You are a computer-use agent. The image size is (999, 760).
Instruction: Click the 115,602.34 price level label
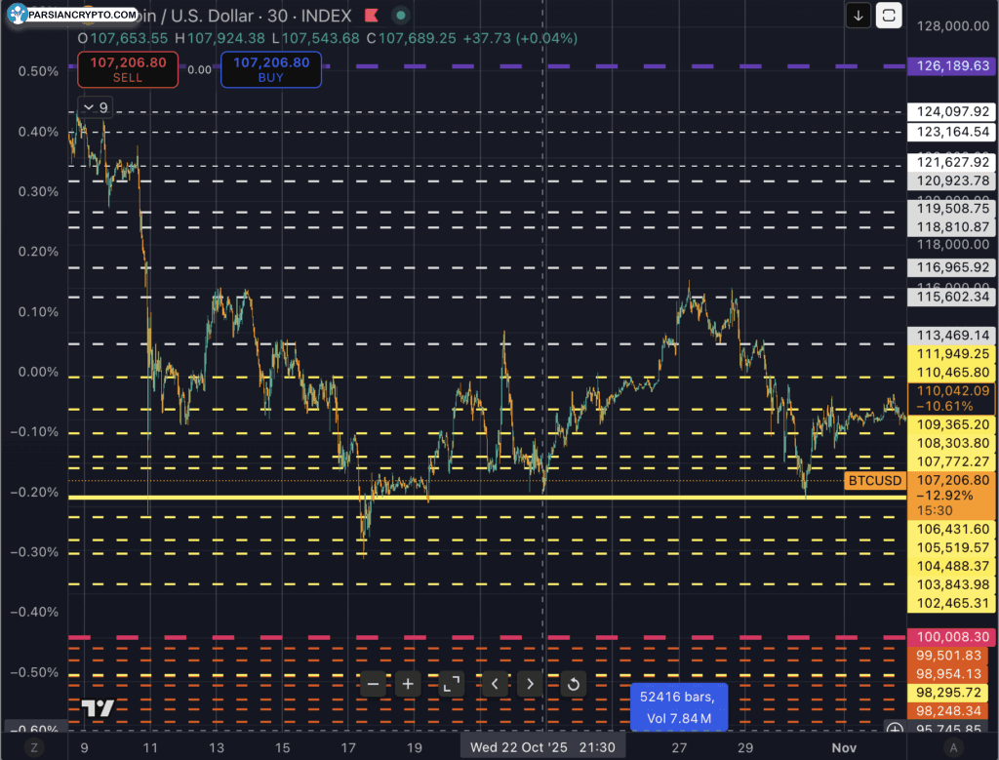point(952,297)
